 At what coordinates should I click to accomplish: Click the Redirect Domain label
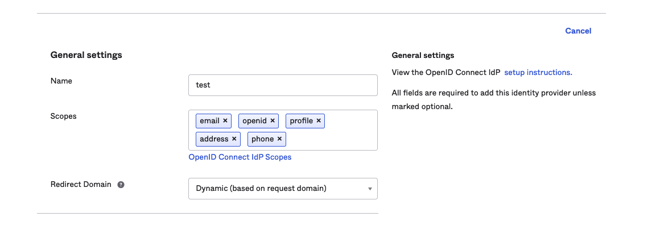[x=81, y=184]
